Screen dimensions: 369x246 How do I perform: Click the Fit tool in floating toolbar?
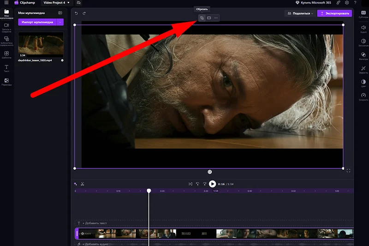(x=209, y=18)
